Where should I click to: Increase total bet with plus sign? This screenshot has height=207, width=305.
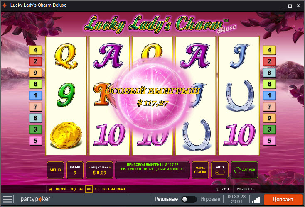110,167
